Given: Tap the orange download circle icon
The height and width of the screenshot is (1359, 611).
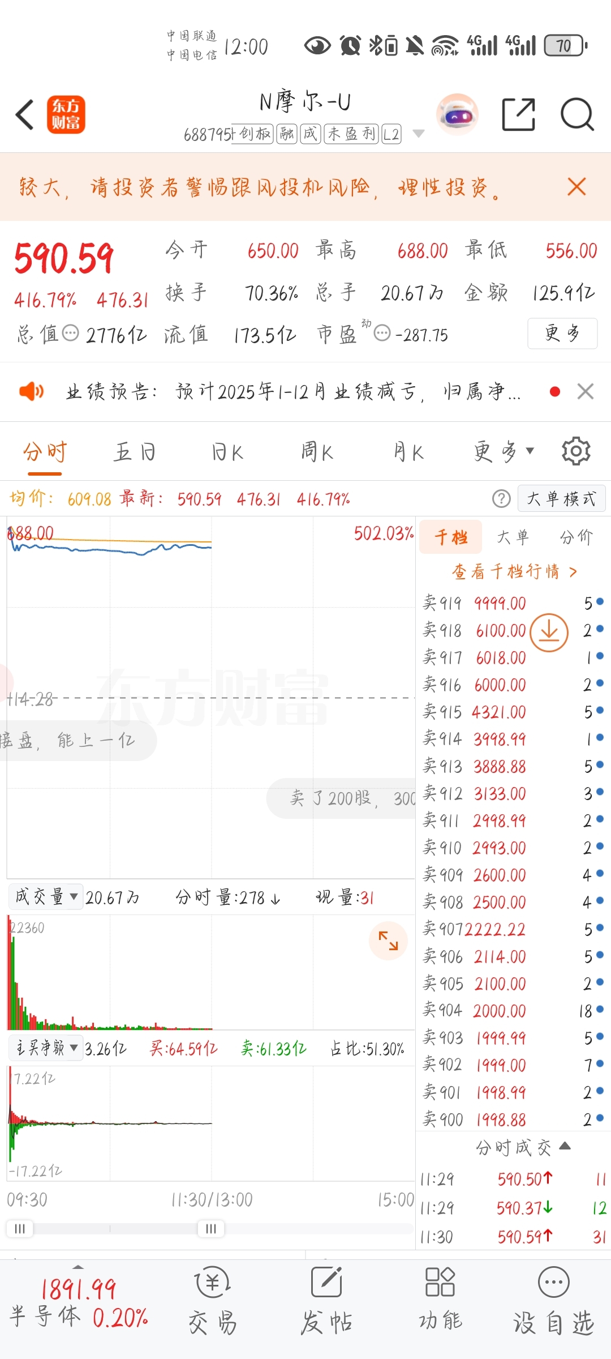Looking at the screenshot, I should point(549,632).
